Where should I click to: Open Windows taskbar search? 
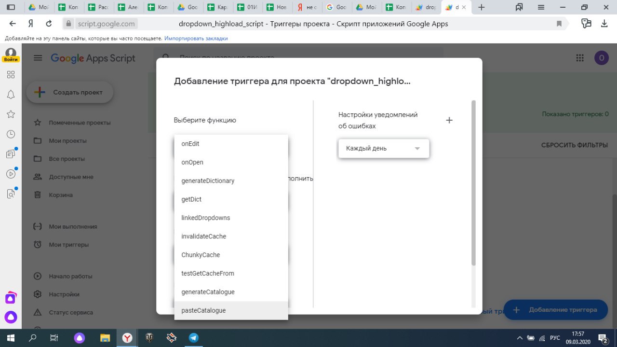click(x=33, y=338)
